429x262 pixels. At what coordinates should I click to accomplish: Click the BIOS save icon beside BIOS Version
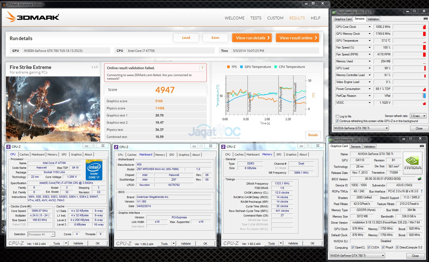coord(419,179)
